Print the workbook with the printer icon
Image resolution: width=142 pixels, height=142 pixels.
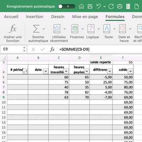point(120,6)
